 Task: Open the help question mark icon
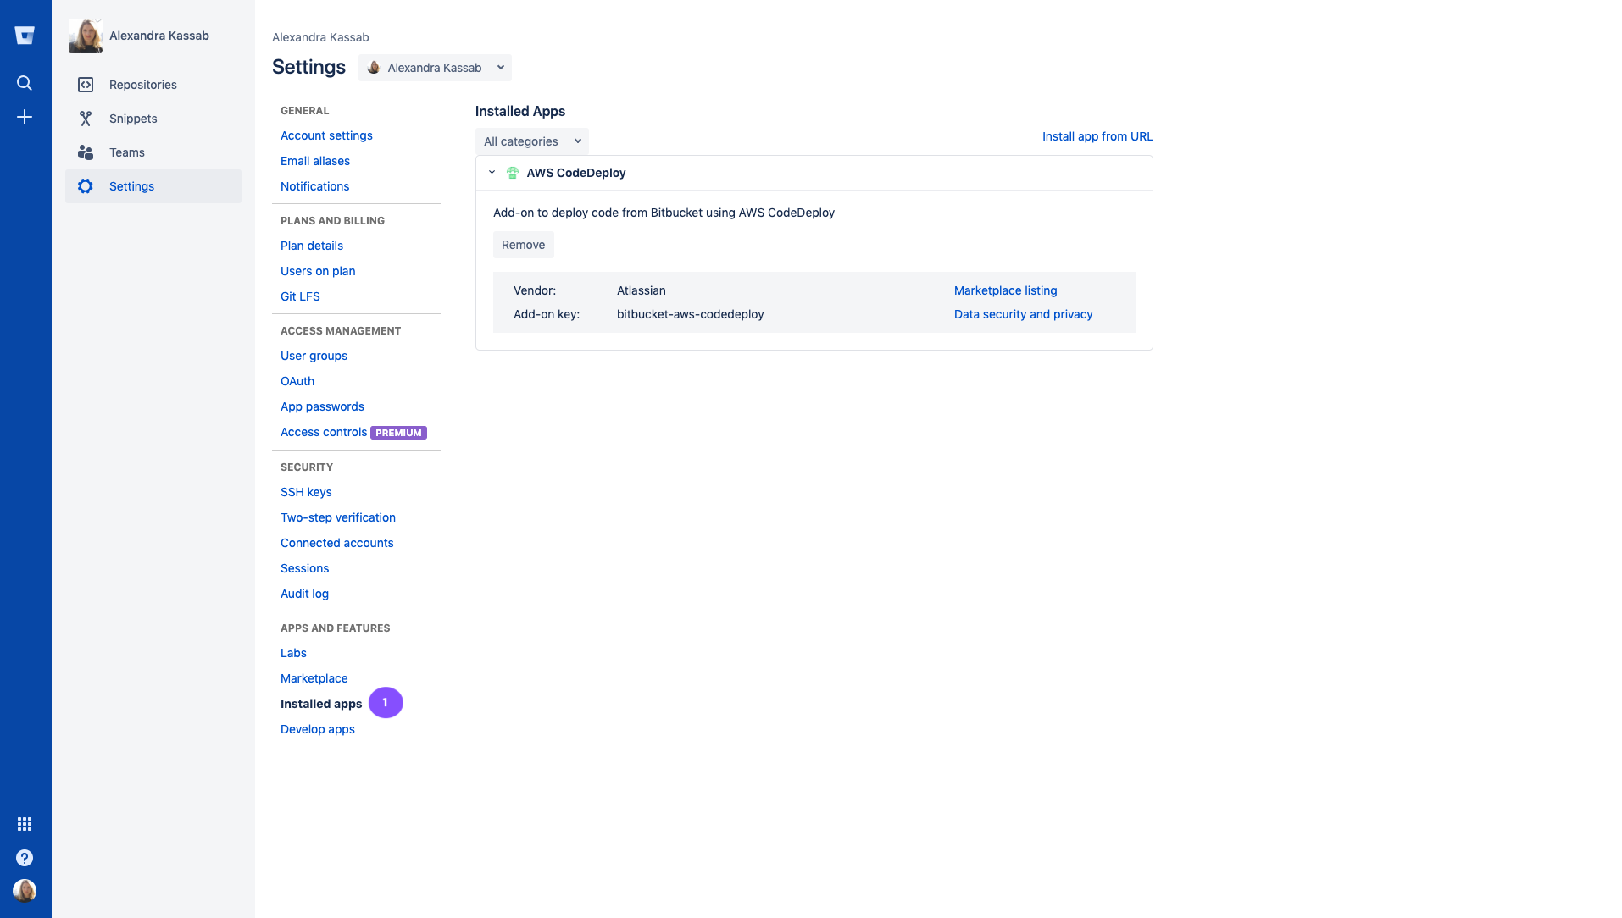pyautogui.click(x=25, y=858)
